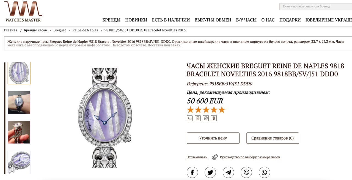Click the Отслеживать link
The width and height of the screenshot is (352, 180).
197,157
